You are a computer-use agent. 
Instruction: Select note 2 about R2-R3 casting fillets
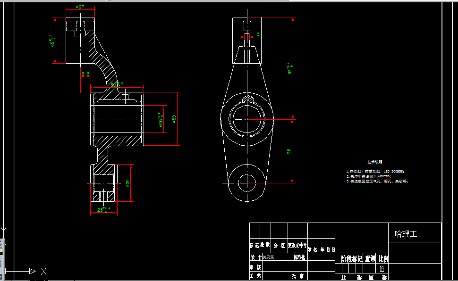point(369,176)
